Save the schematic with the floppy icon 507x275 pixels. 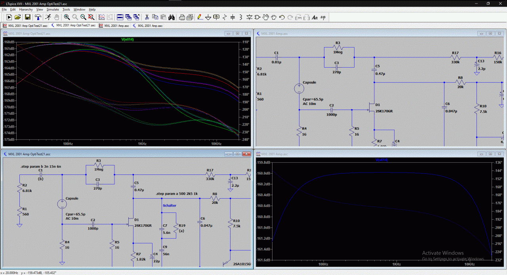(x=28, y=17)
